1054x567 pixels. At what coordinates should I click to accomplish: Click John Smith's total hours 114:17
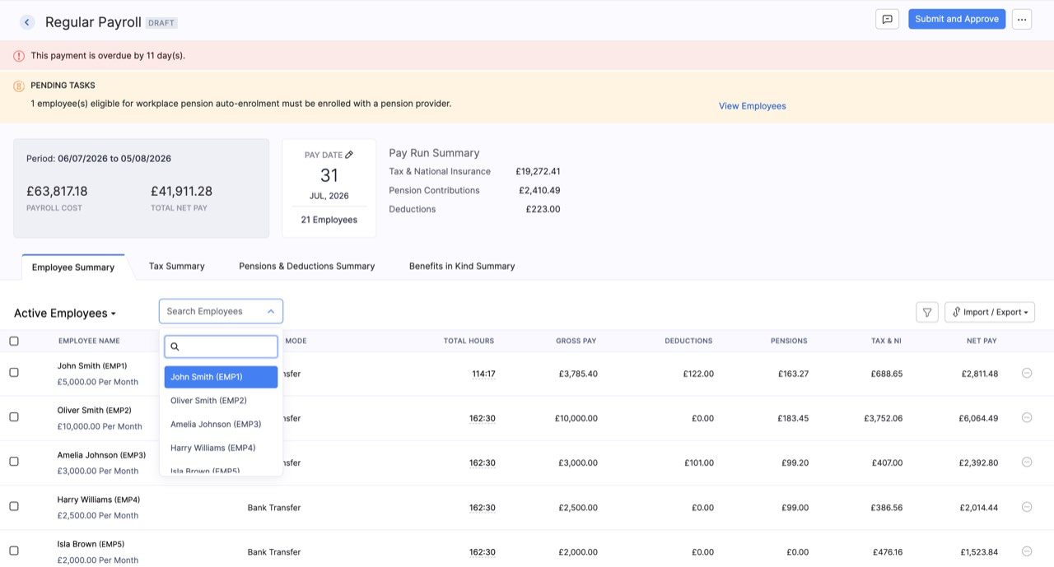[x=483, y=374]
